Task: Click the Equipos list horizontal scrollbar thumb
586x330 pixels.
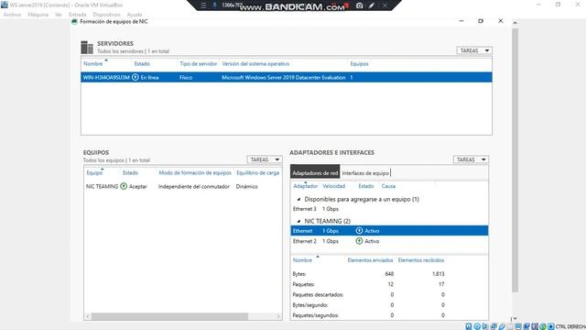Action: [169, 316]
